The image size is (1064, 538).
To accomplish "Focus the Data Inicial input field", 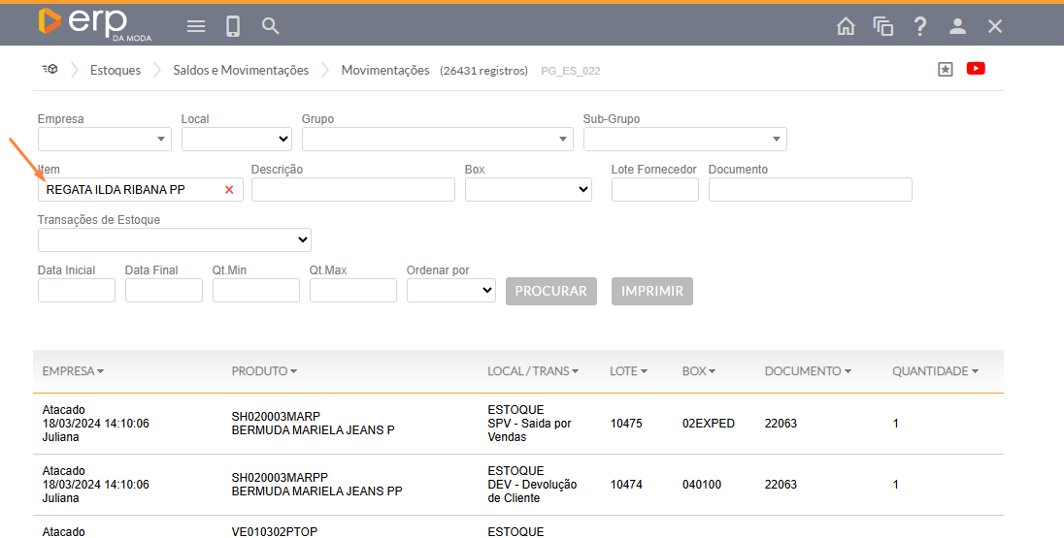I will point(77,291).
